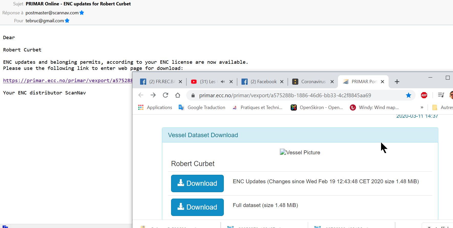
Task: View site security lock information
Action: pyautogui.click(x=193, y=95)
